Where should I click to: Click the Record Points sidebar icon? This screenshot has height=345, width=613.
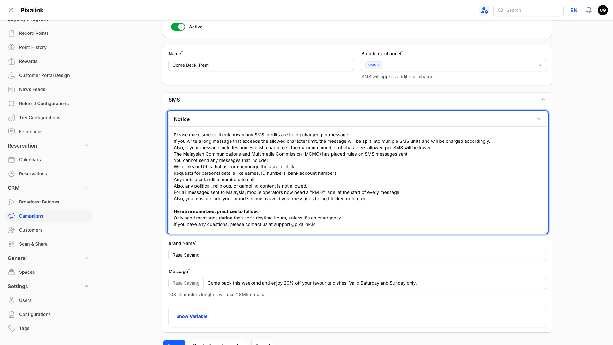coord(11,33)
